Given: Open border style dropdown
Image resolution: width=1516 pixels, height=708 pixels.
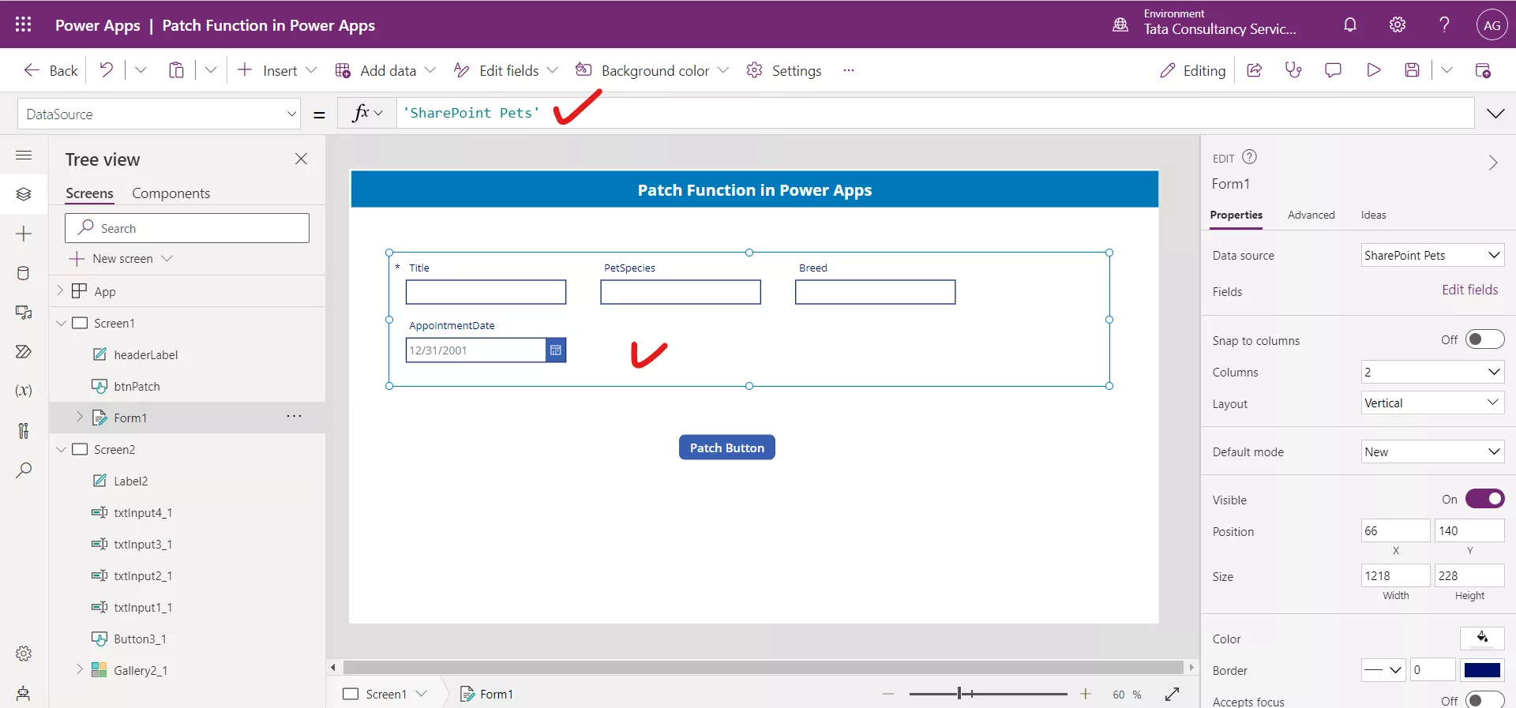Looking at the screenshot, I should click(1383, 669).
